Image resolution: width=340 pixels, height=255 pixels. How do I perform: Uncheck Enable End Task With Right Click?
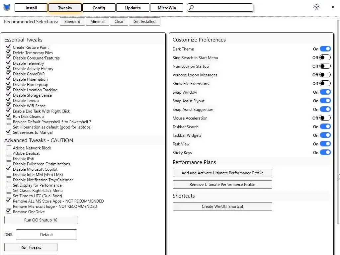(x=9, y=111)
